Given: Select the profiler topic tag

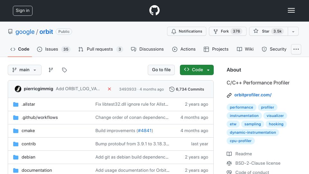Looking at the screenshot, I should 267,107.
